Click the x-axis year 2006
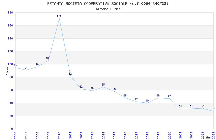 click(15, 135)
